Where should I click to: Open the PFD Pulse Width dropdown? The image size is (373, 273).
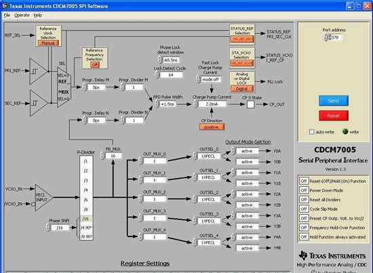(168, 104)
